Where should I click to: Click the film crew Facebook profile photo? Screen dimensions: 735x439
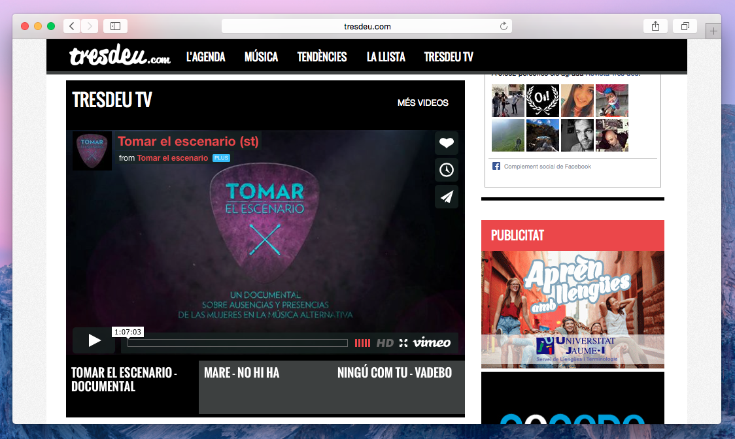tap(508, 100)
